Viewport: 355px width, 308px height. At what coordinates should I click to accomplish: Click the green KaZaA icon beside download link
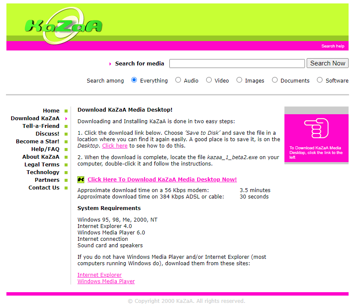(x=81, y=180)
